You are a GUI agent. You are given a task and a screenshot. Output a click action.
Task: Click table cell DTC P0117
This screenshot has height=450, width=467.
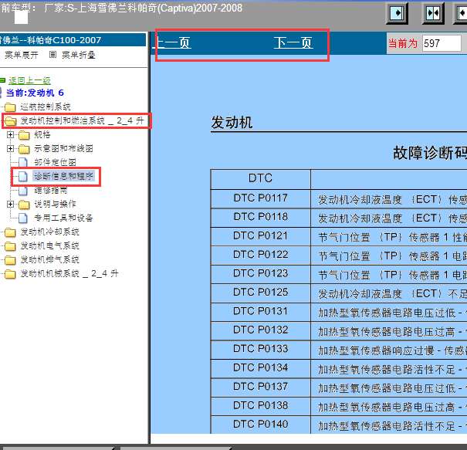261,198
